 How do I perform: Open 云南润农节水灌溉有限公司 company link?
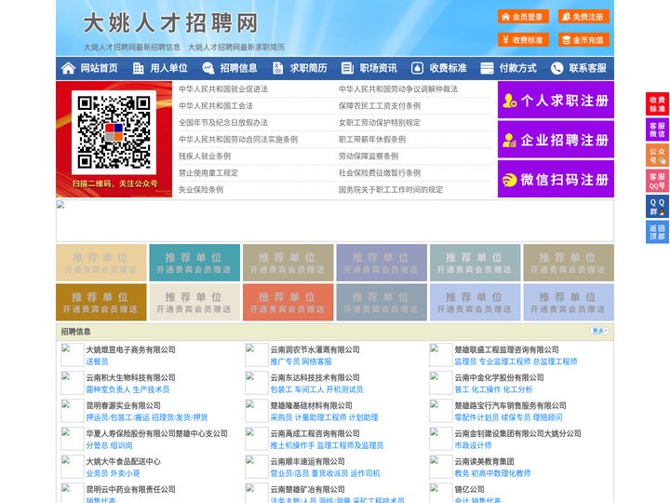pos(315,349)
